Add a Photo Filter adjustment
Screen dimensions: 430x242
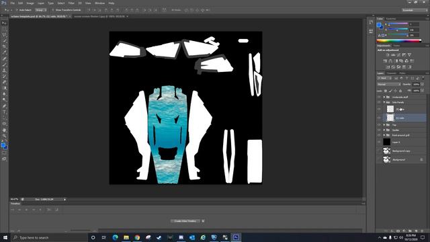(x=401, y=61)
